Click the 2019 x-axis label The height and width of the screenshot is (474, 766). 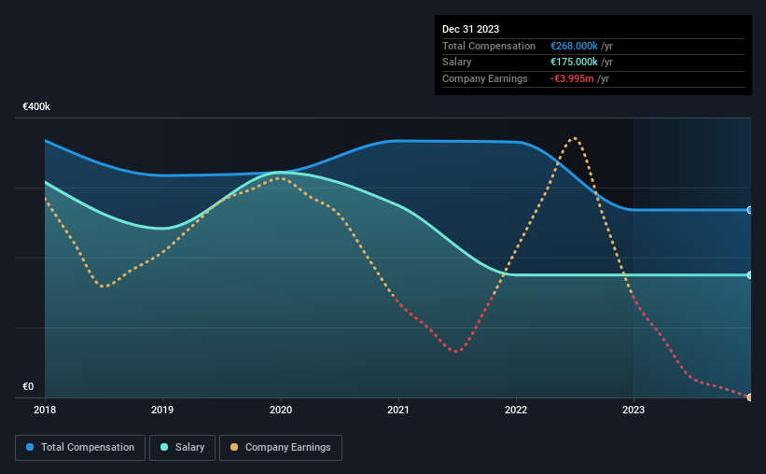[x=162, y=410]
